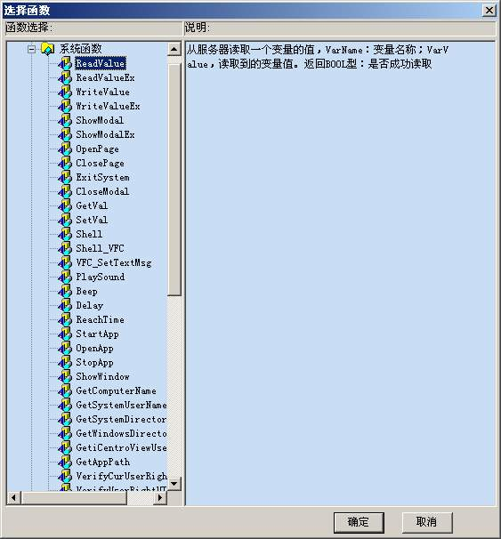Click the tree's scroll up arrow
The height and width of the screenshot is (539, 501).
coord(174,49)
